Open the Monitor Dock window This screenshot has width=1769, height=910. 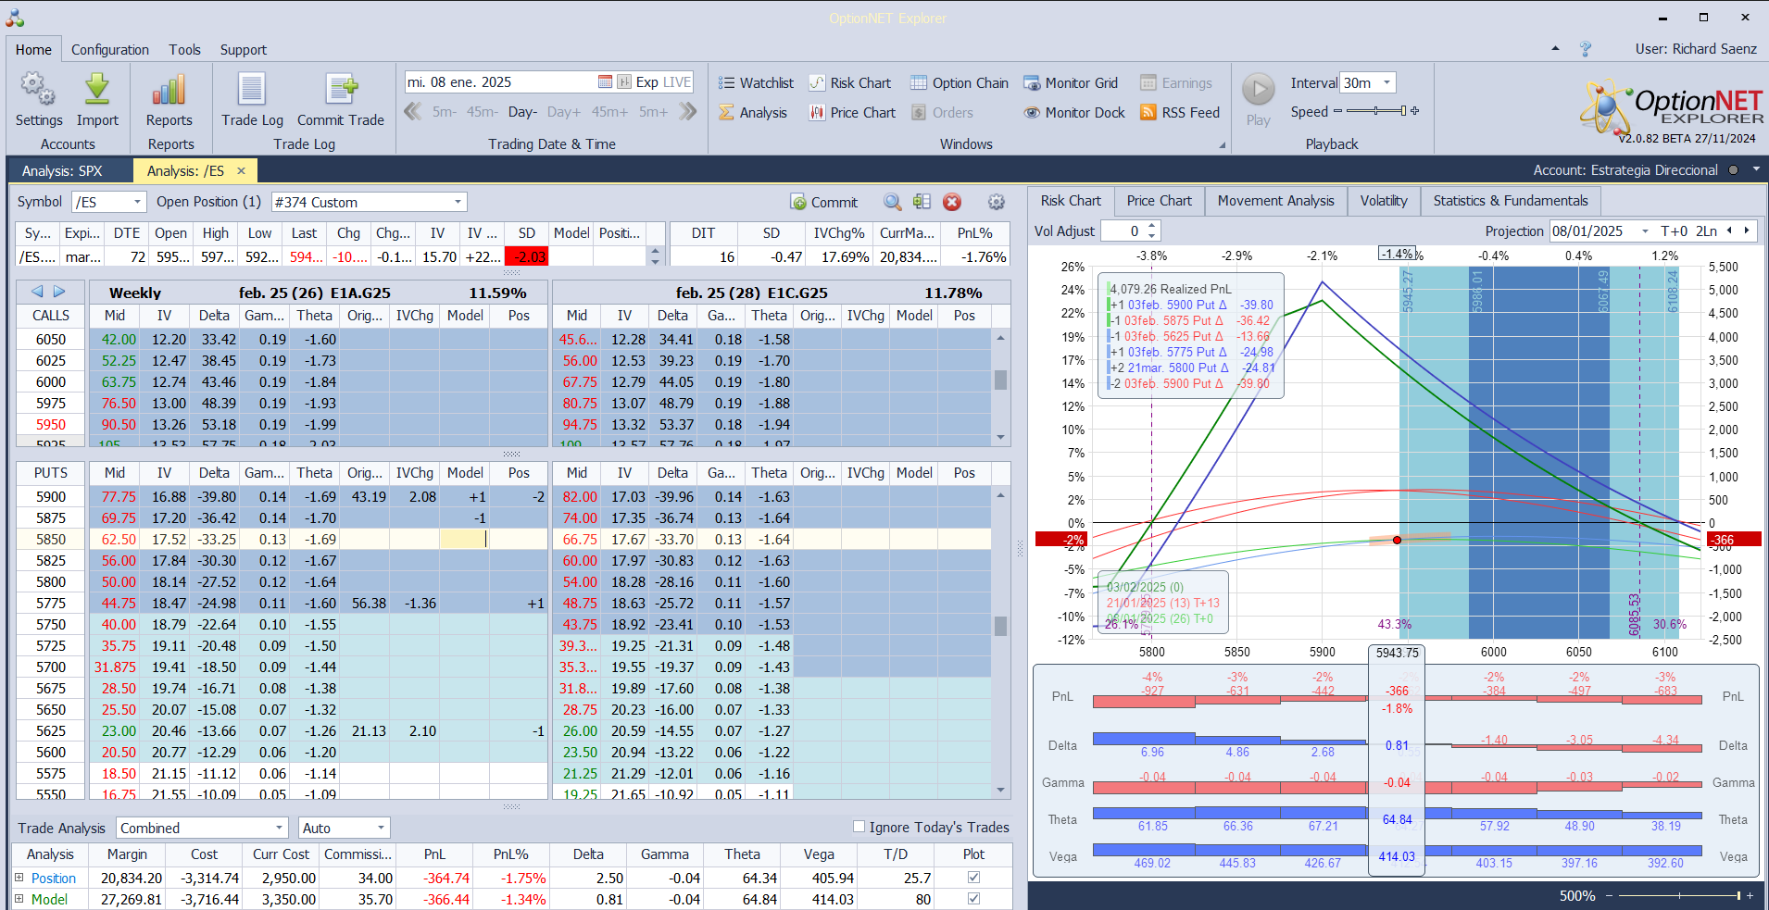tap(1074, 113)
